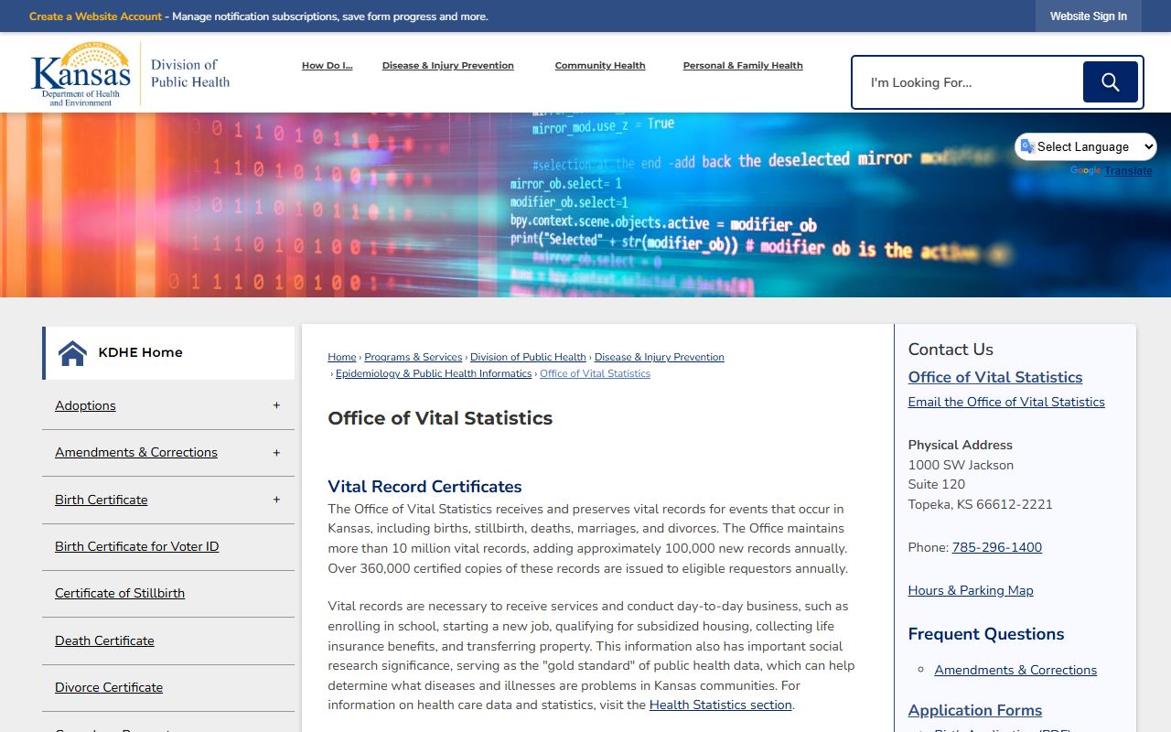Click the Vital Record Certificates heading
Viewport: 1171px width, 732px height.
425,487
